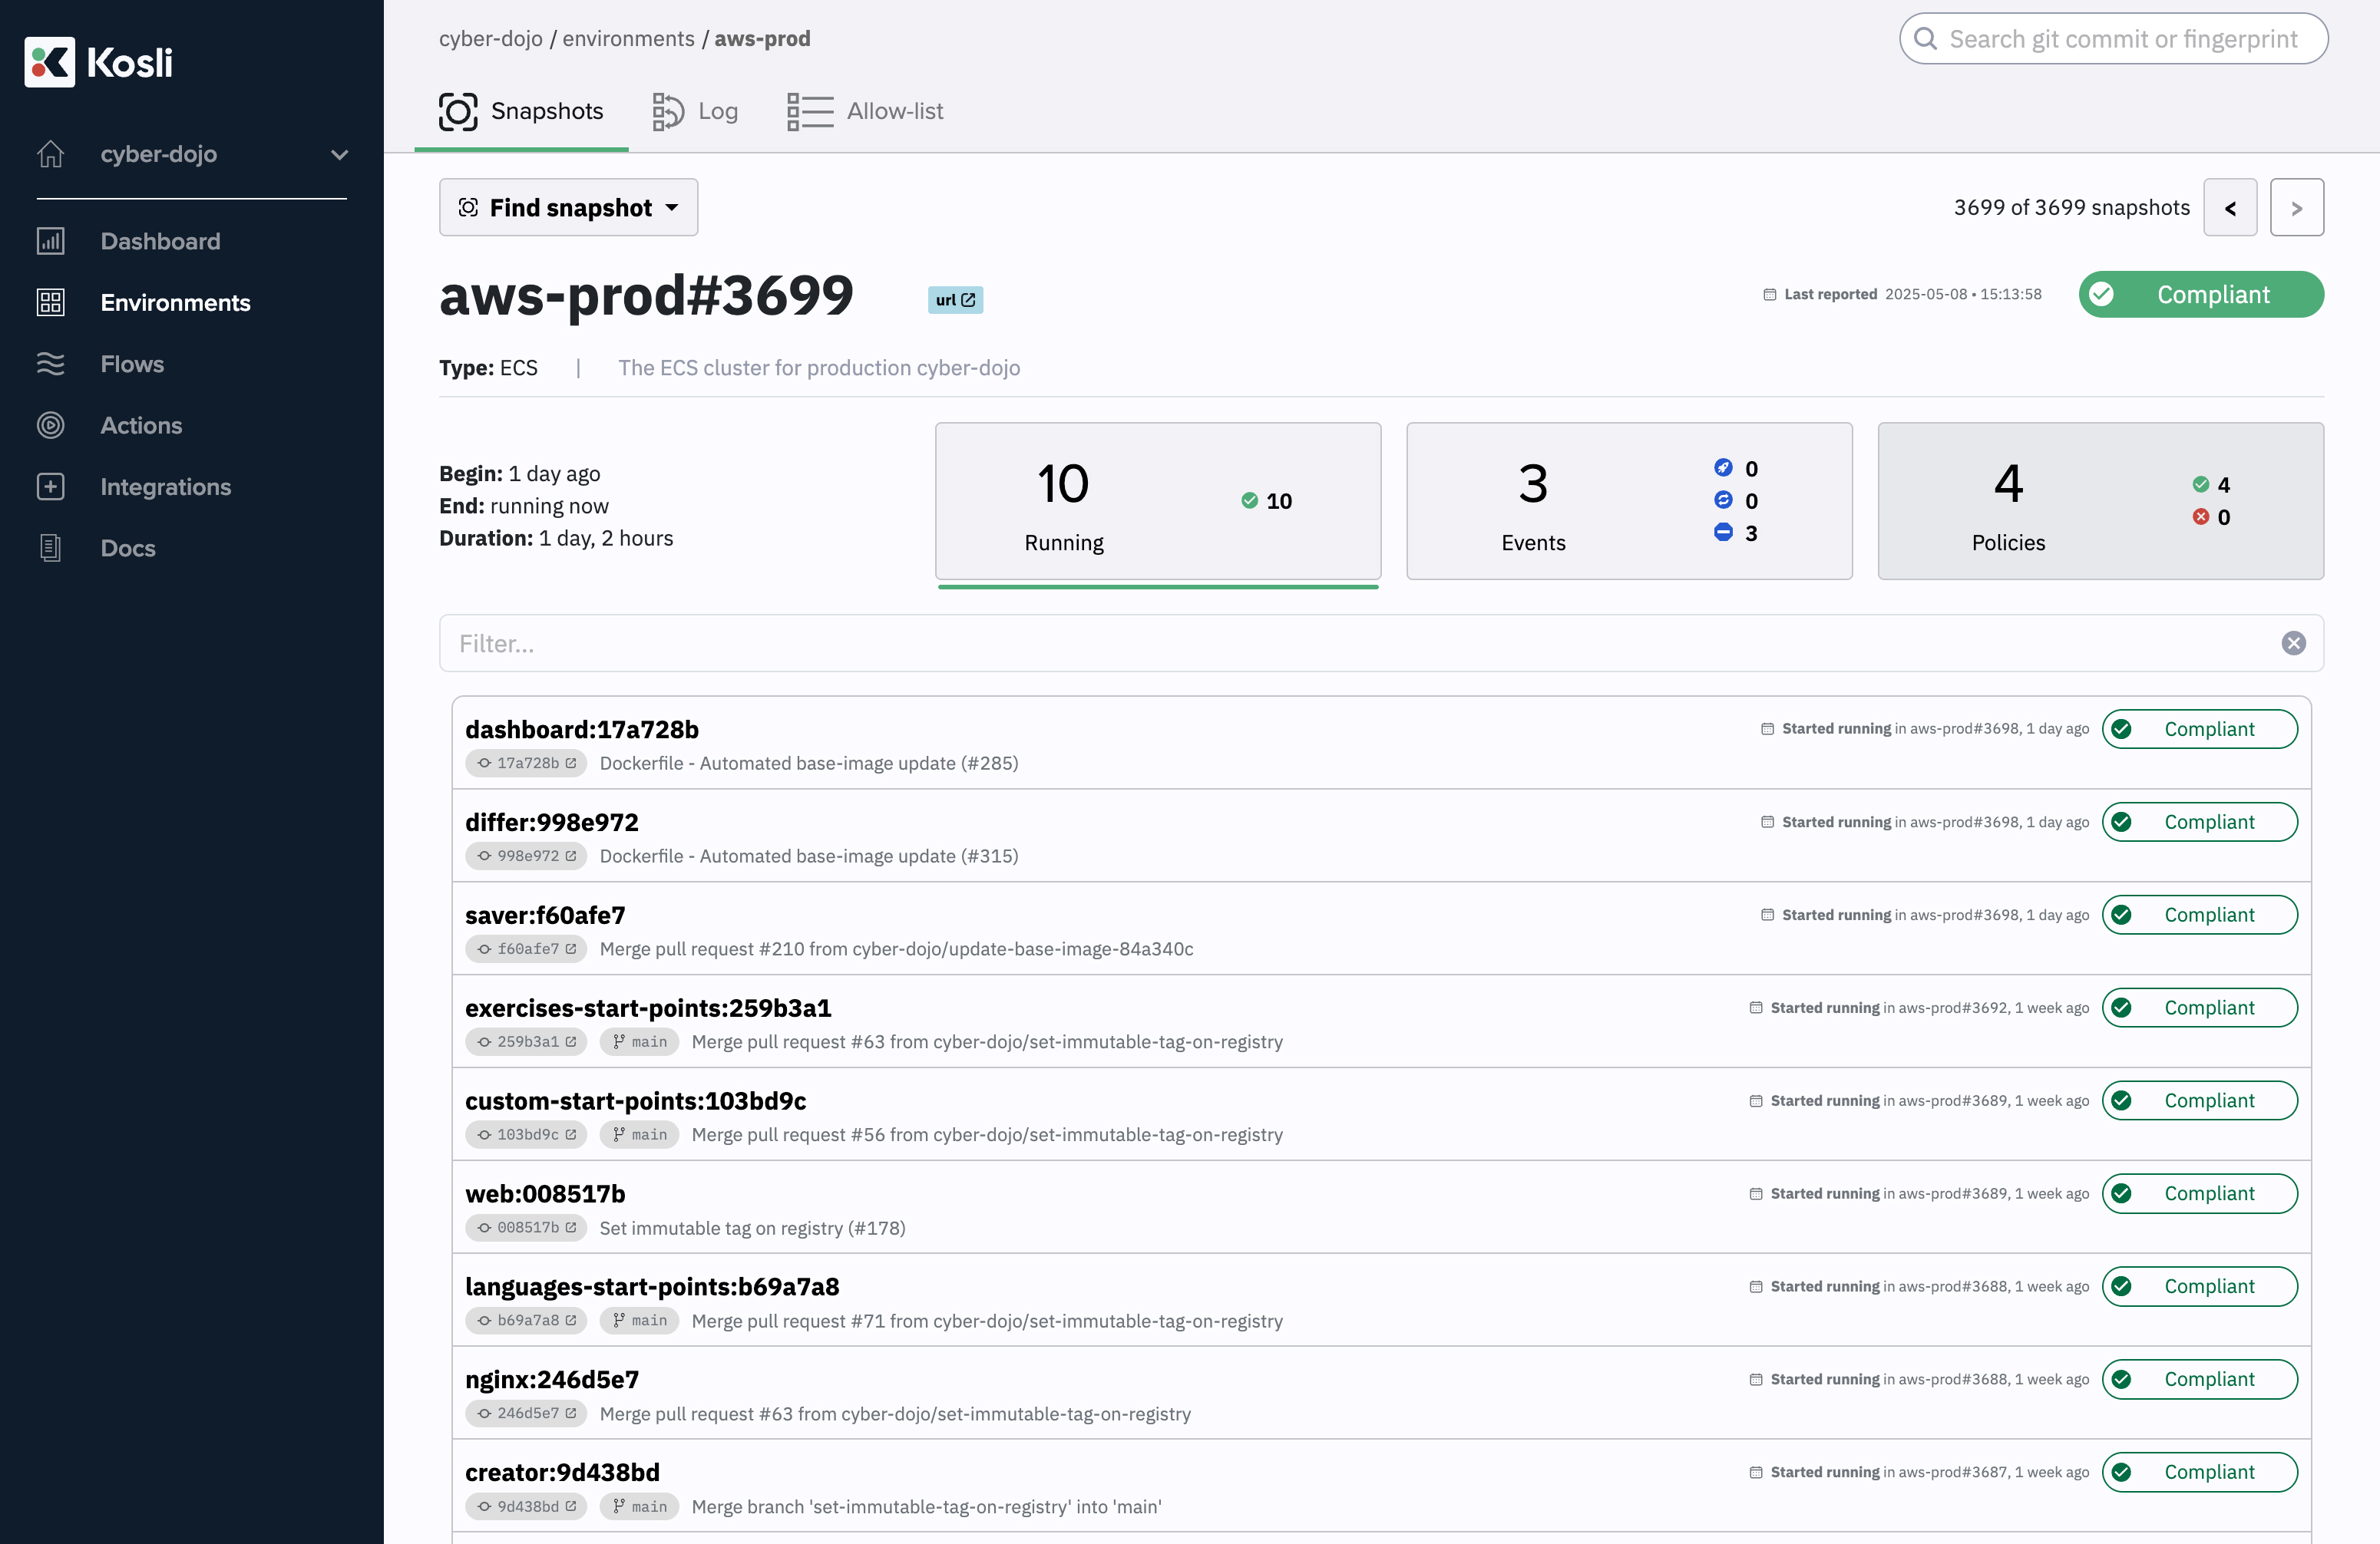
Task: Open the dashboard:17a728b artifact
Action: tap(581, 728)
